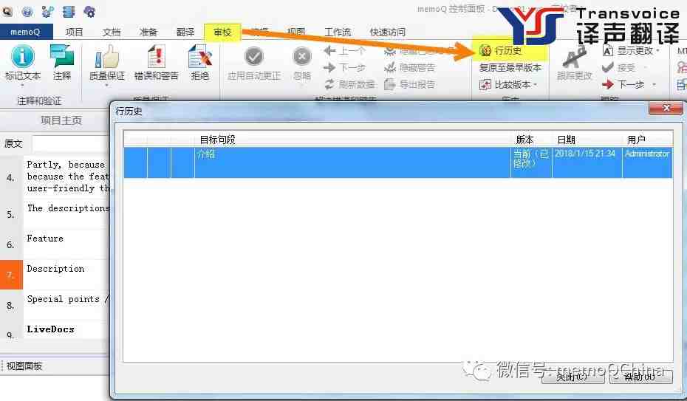687x401 pixels.
Task: Switch to the 工作流 tab
Action: point(338,32)
